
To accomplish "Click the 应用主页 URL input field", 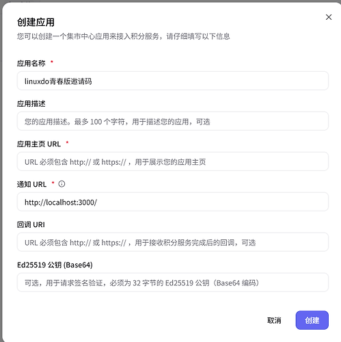I will [173, 161].
